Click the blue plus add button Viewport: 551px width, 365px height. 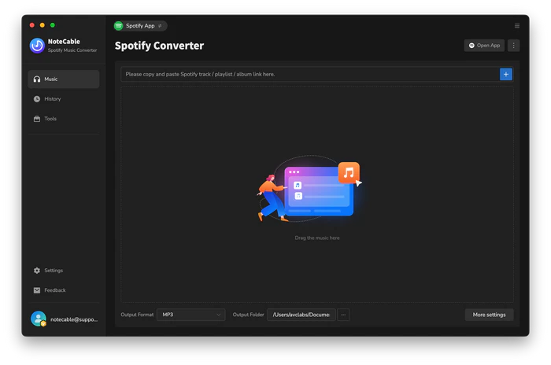tap(506, 74)
